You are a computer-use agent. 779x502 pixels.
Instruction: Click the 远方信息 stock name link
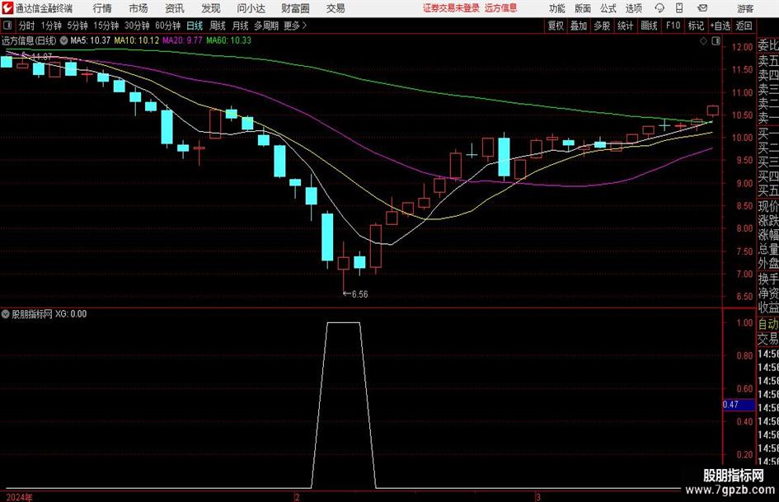tap(501, 8)
